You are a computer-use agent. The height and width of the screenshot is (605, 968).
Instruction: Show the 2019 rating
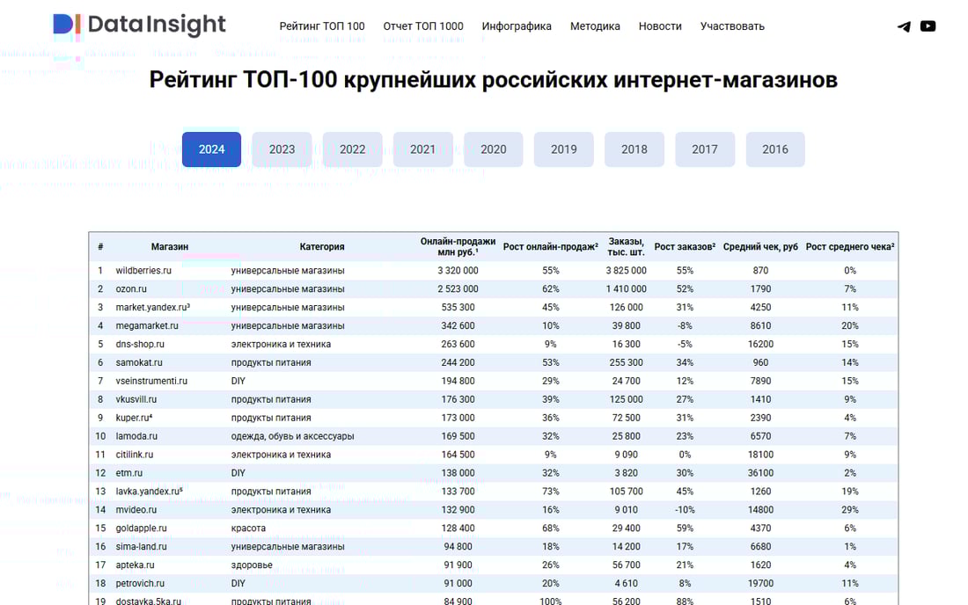(x=563, y=149)
